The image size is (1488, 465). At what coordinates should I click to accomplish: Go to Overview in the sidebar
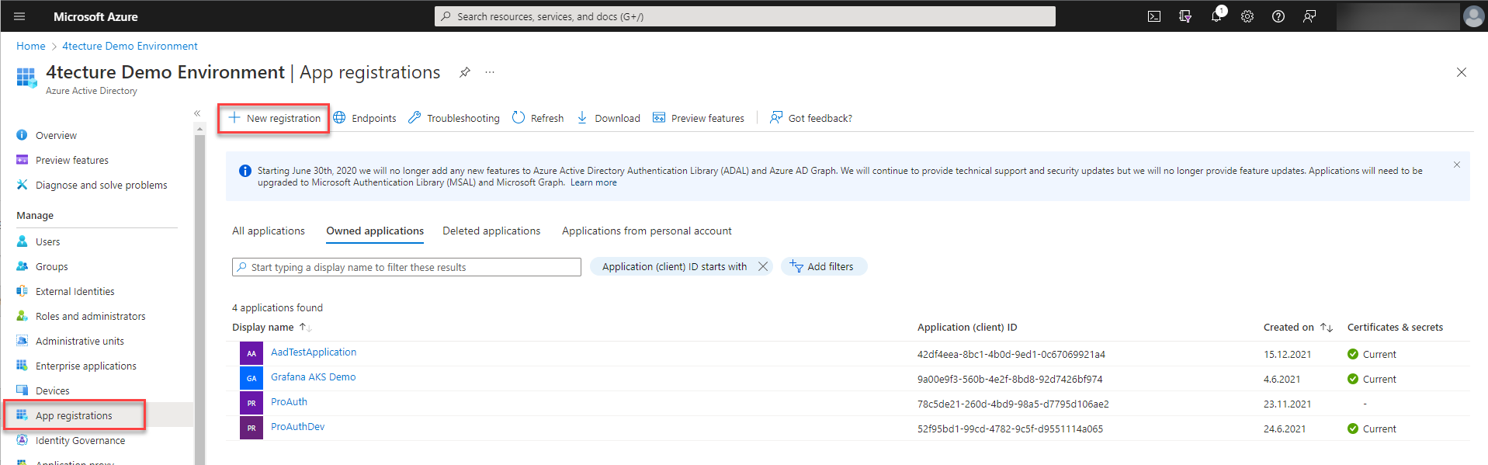[x=56, y=136]
